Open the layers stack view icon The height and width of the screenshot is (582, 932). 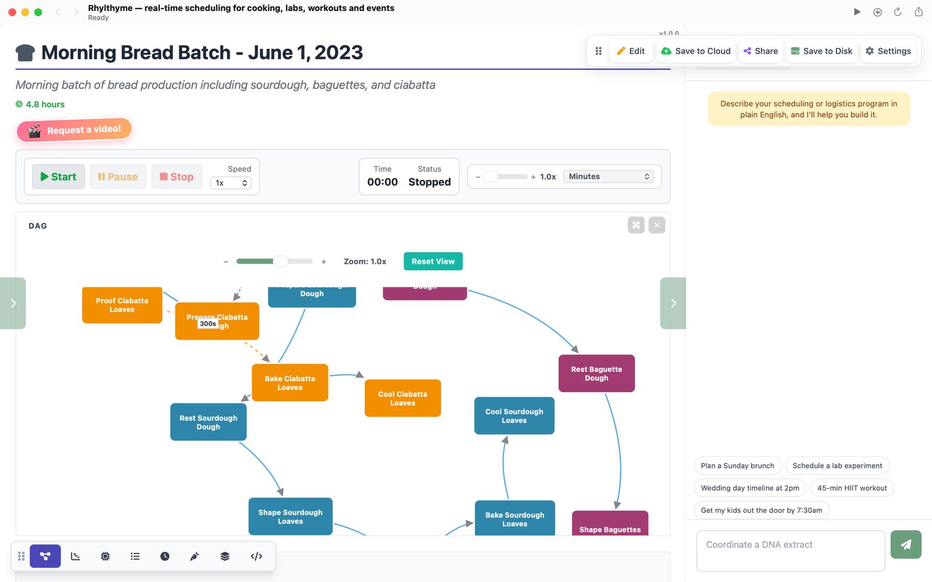[225, 556]
